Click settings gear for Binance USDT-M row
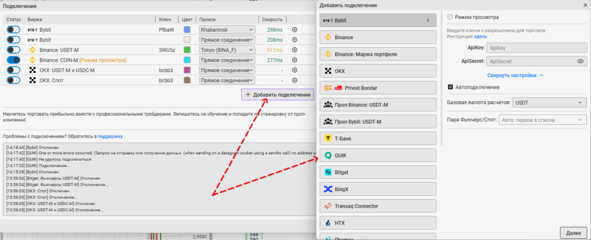591x240 pixels. coord(294,50)
